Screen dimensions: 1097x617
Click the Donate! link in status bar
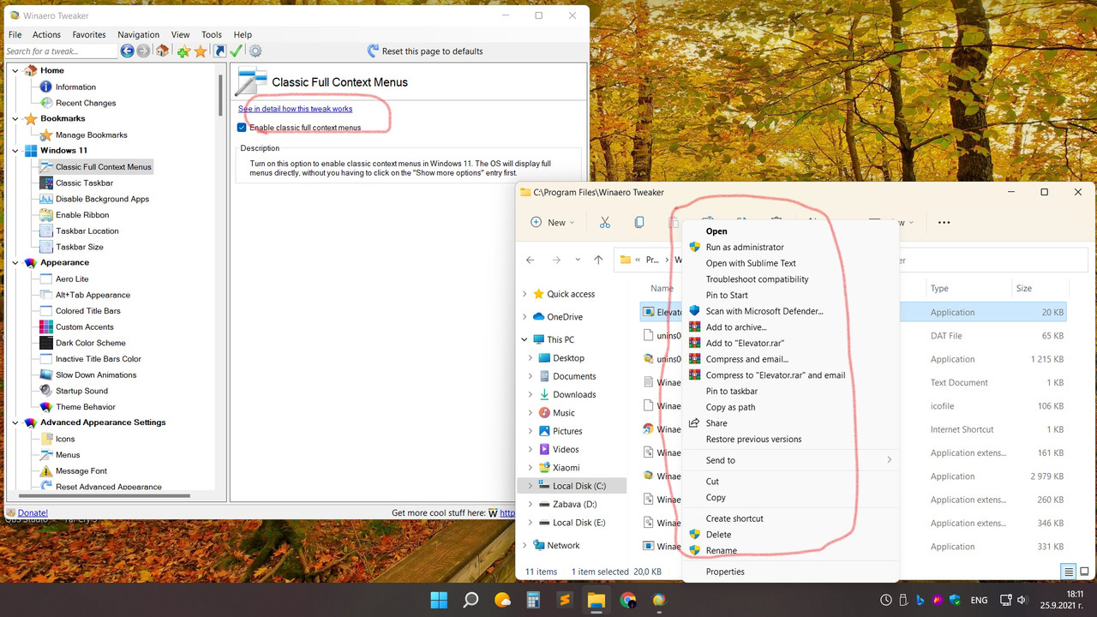[x=33, y=513]
